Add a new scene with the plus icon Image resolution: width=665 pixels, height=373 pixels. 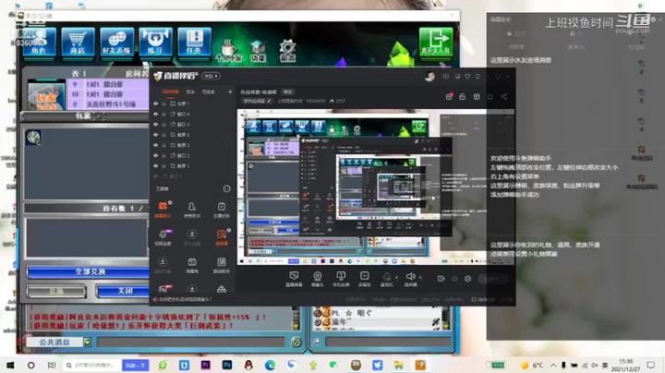230,91
